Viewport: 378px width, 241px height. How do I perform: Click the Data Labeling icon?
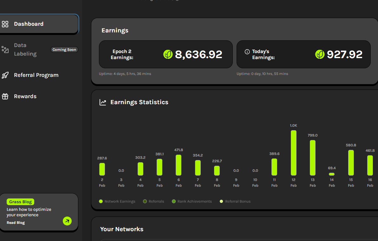click(5, 50)
